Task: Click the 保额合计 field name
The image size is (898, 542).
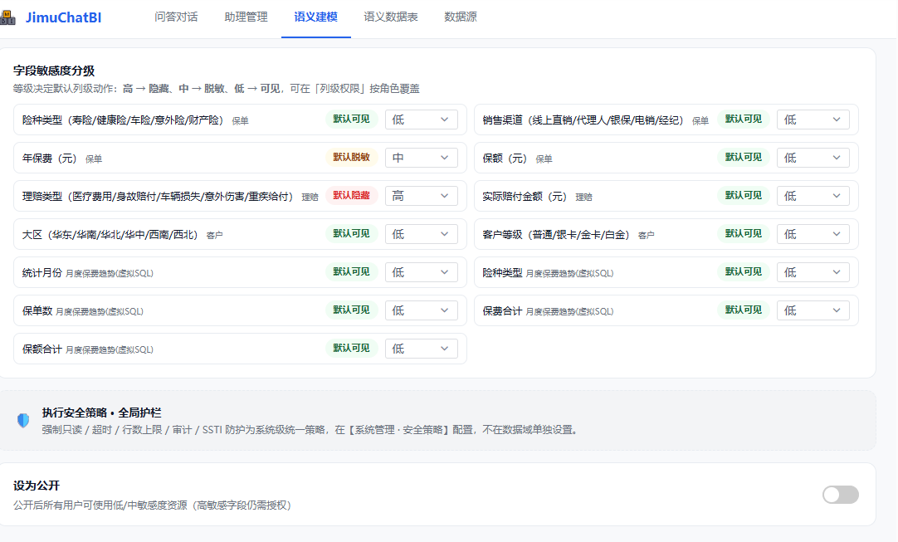Action: (x=41, y=349)
